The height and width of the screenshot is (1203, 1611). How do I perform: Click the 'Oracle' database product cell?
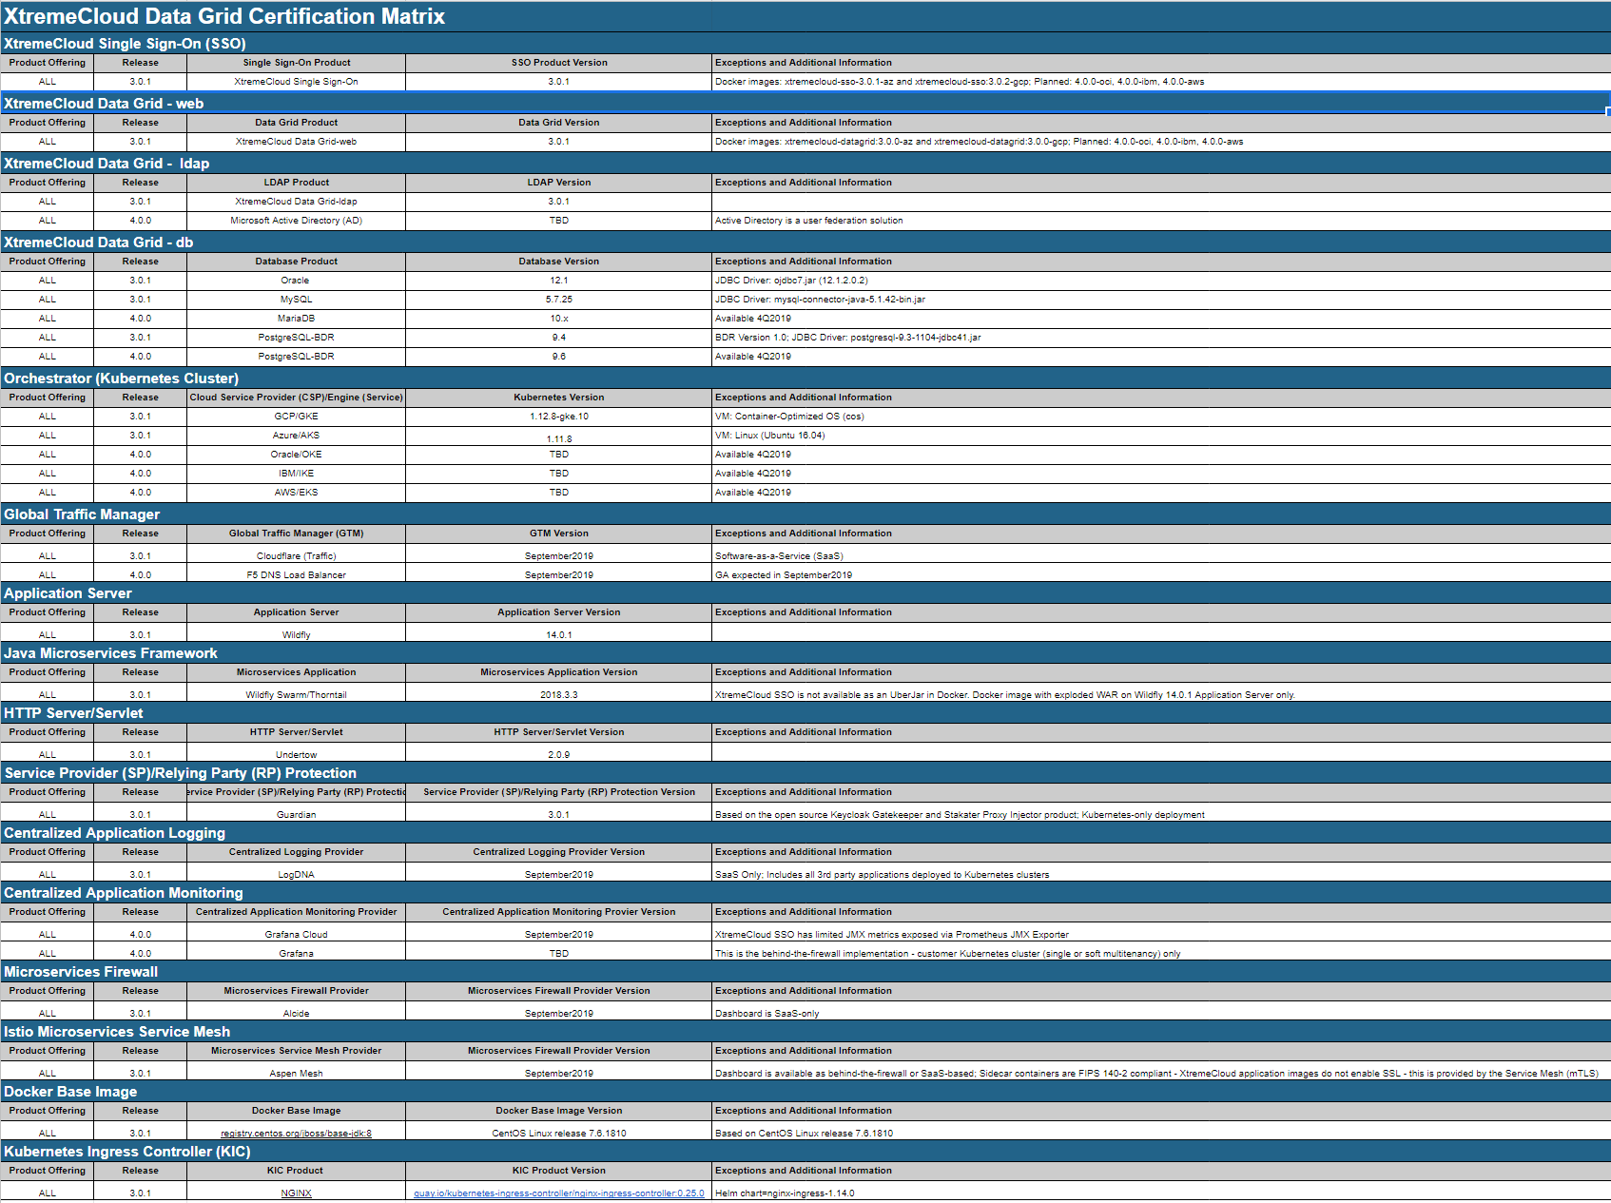click(296, 281)
